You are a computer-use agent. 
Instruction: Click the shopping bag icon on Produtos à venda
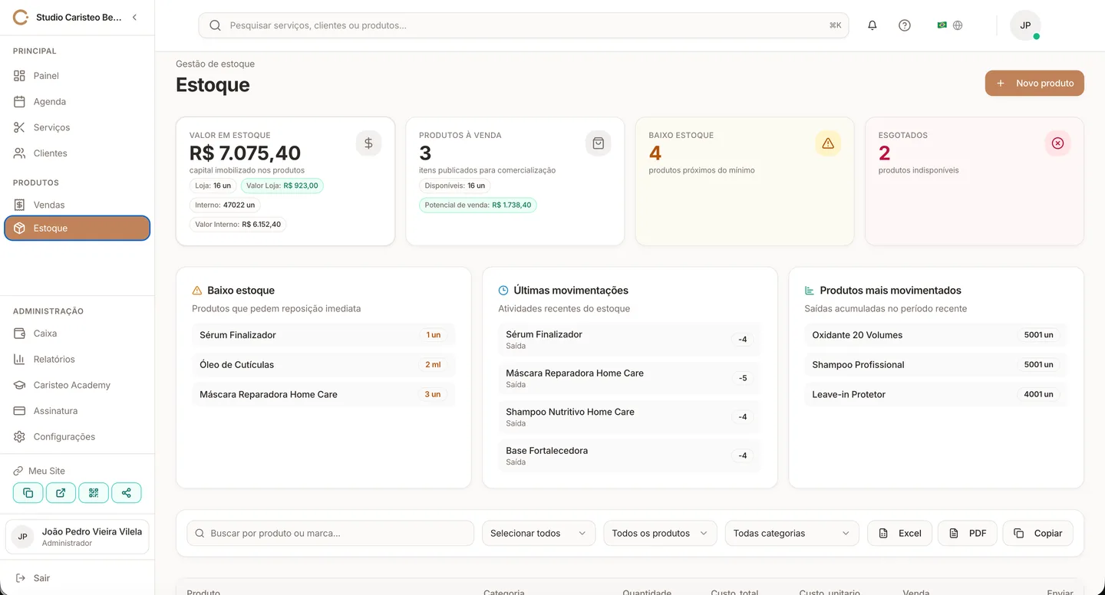(599, 143)
